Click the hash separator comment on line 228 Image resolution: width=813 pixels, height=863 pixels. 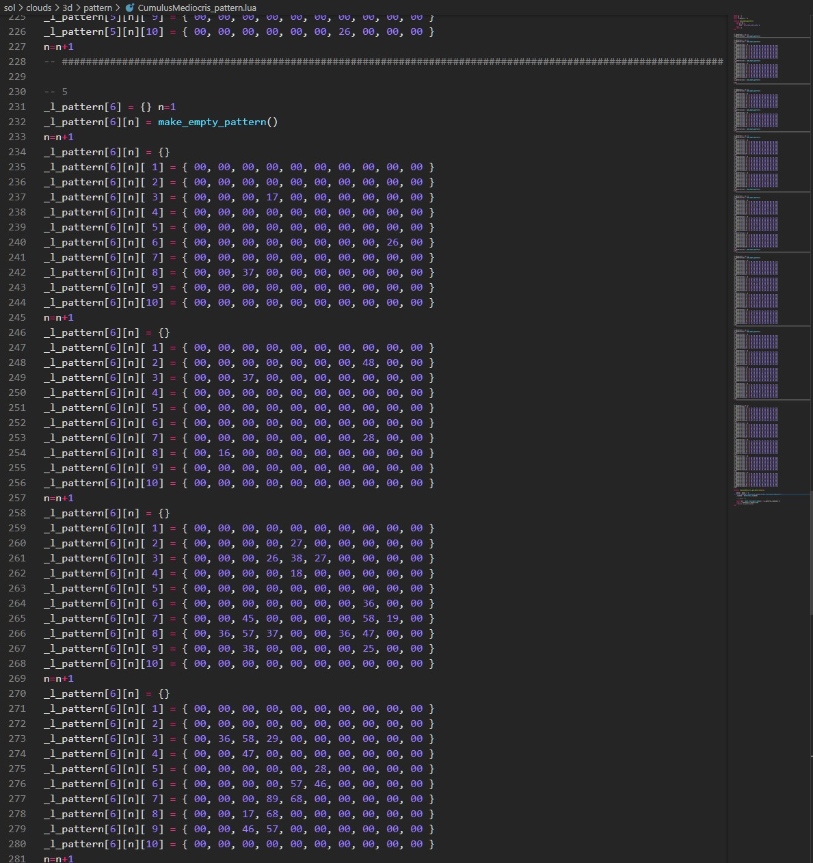[384, 62]
